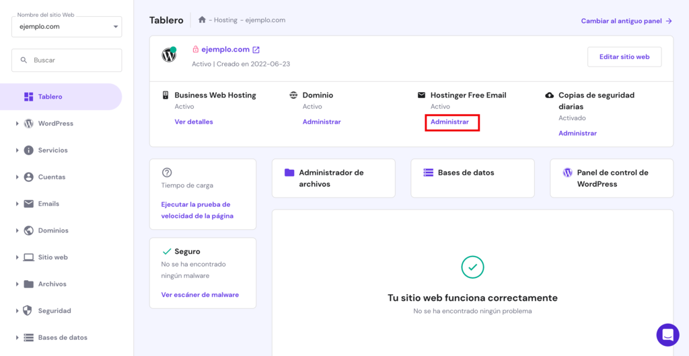Click the WordPress icon in Panel de control card
Screen dimensions: 689x356
coord(568,173)
